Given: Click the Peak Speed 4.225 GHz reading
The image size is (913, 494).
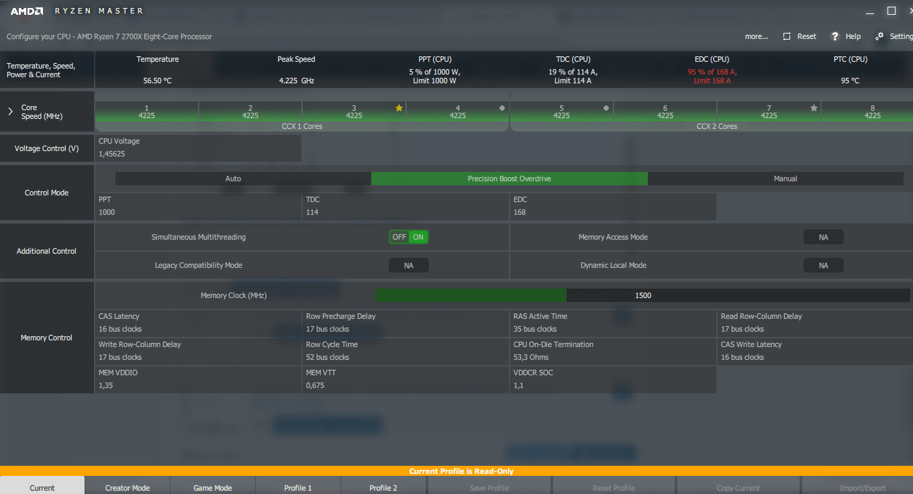Looking at the screenshot, I should click(x=297, y=81).
